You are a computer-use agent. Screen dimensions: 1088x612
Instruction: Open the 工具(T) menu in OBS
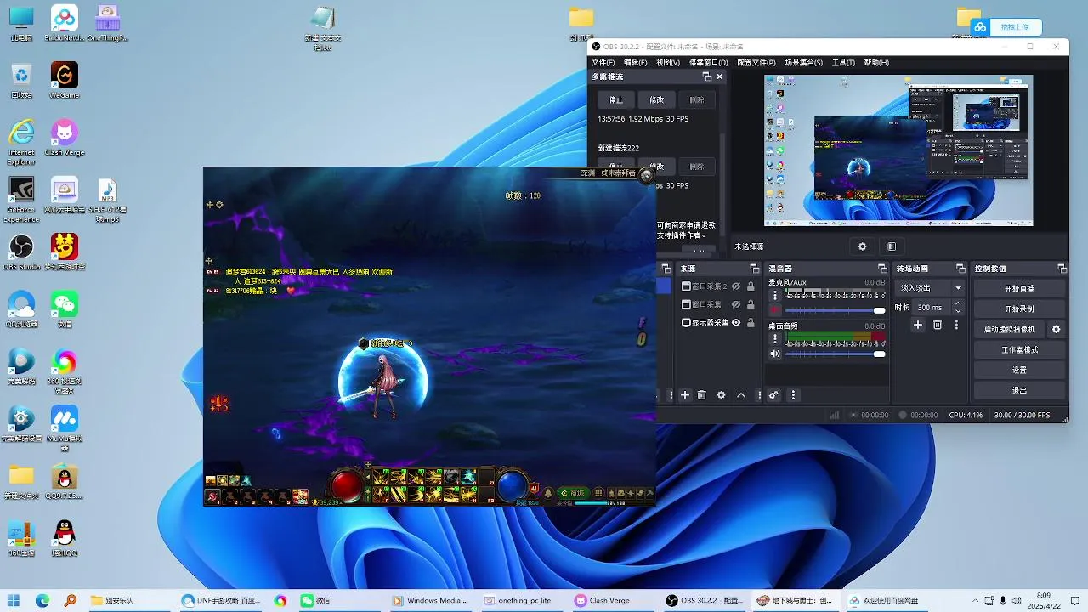pyautogui.click(x=843, y=63)
